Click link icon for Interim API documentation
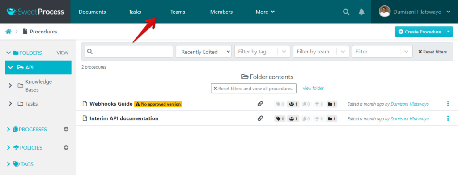The height and width of the screenshot is (187, 458). pos(260,118)
